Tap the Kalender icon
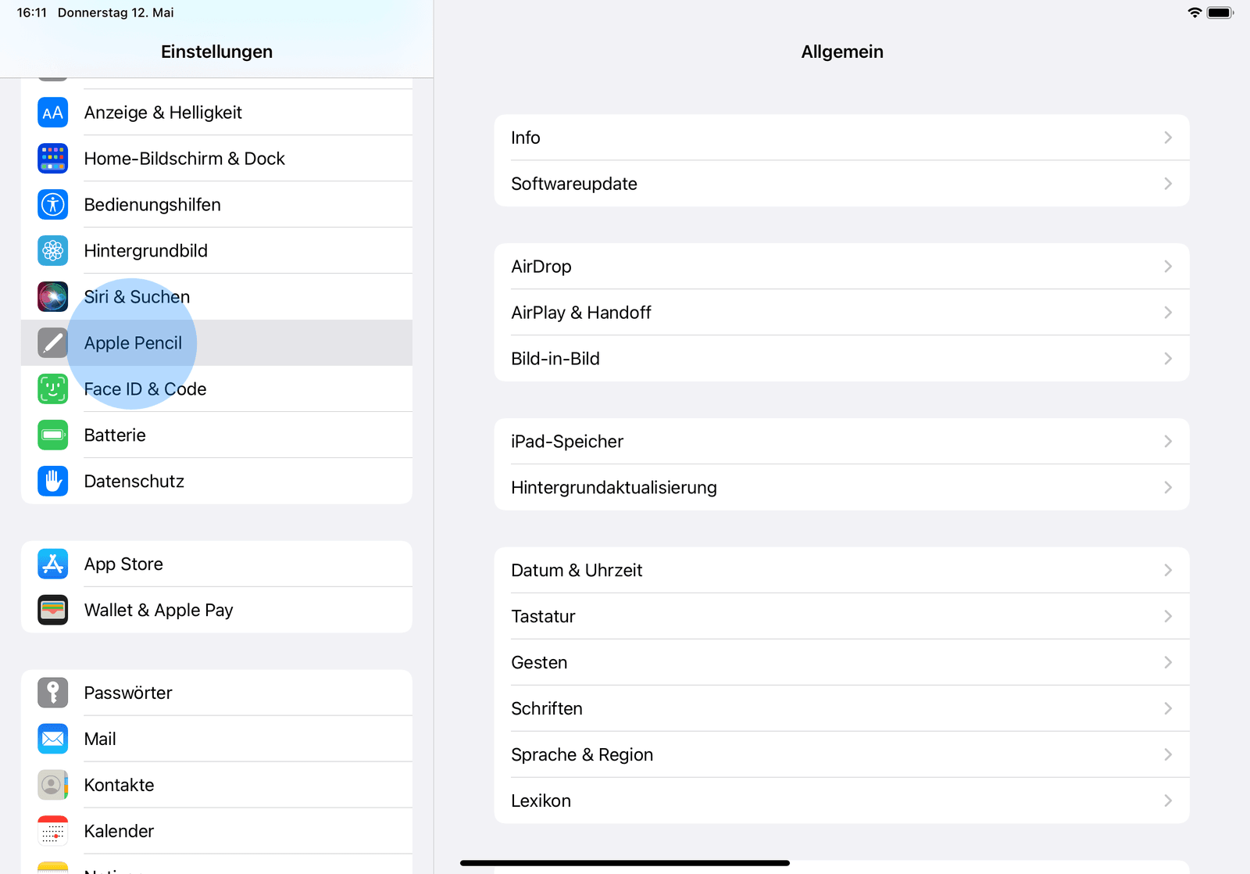 [x=53, y=832]
